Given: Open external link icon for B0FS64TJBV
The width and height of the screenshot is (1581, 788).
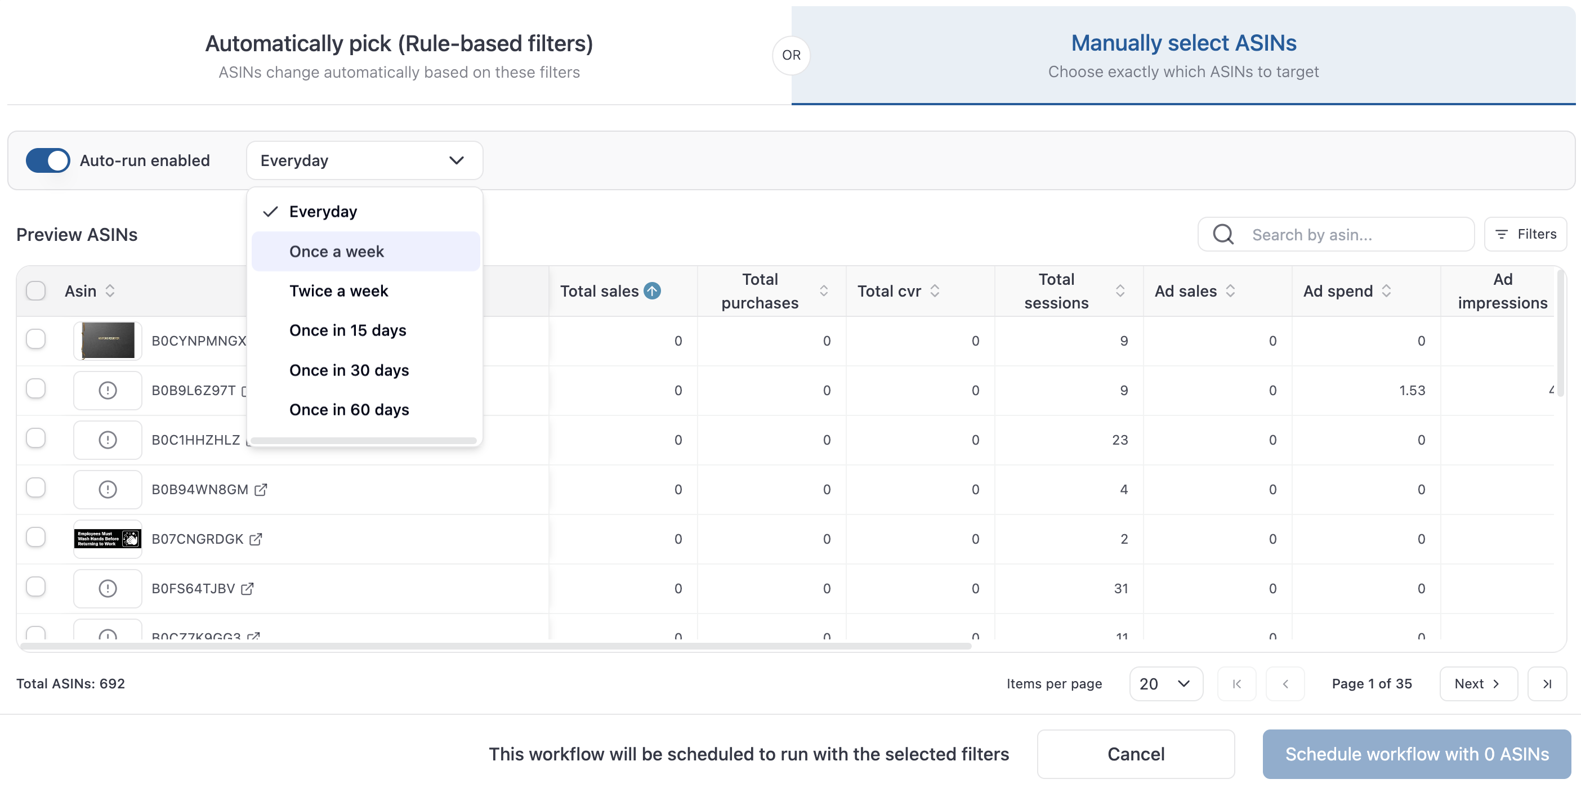Looking at the screenshot, I should 247,589.
